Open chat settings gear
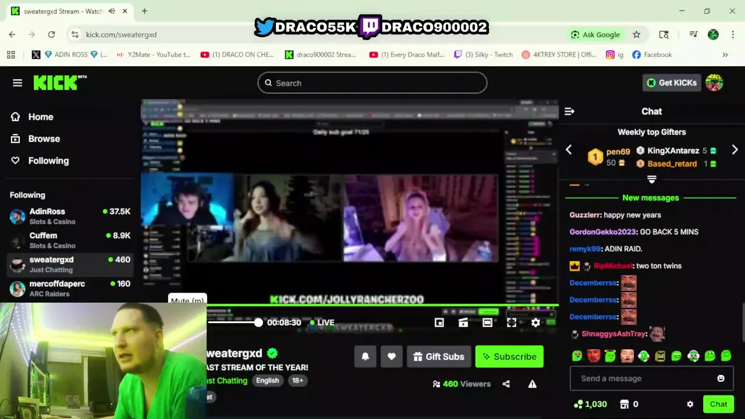The width and height of the screenshot is (745, 419). (690, 404)
